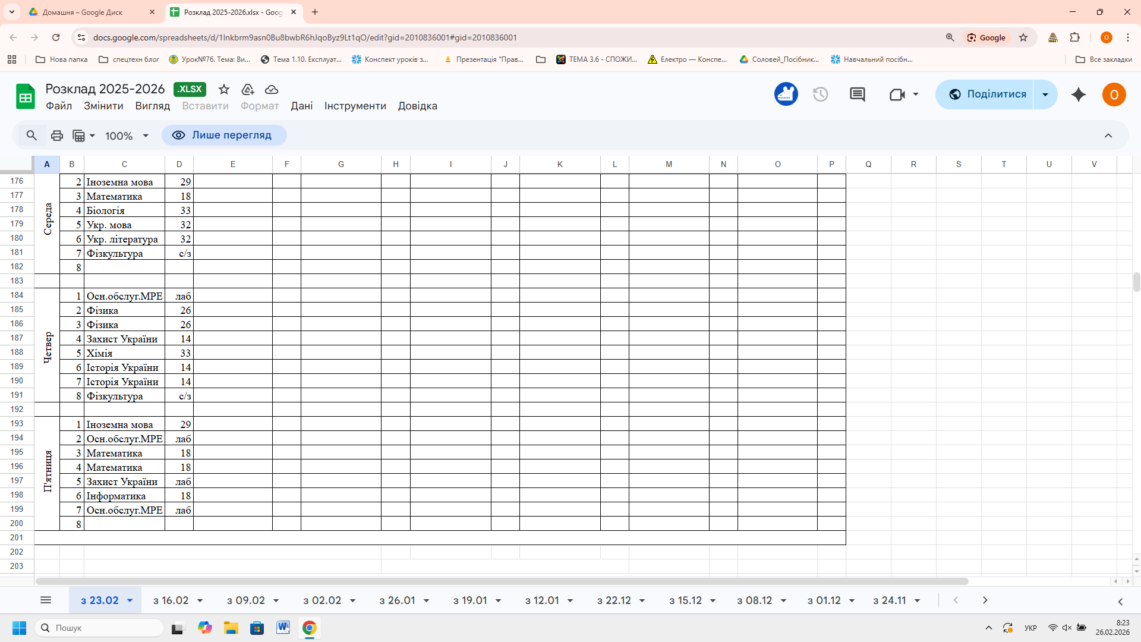The image size is (1141, 642).
Task: Open dropdown arrow of з 23.02 tab
Action: click(130, 600)
